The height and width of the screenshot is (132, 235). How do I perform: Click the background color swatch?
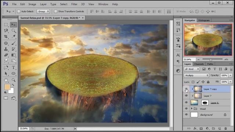[x=12, y=91]
